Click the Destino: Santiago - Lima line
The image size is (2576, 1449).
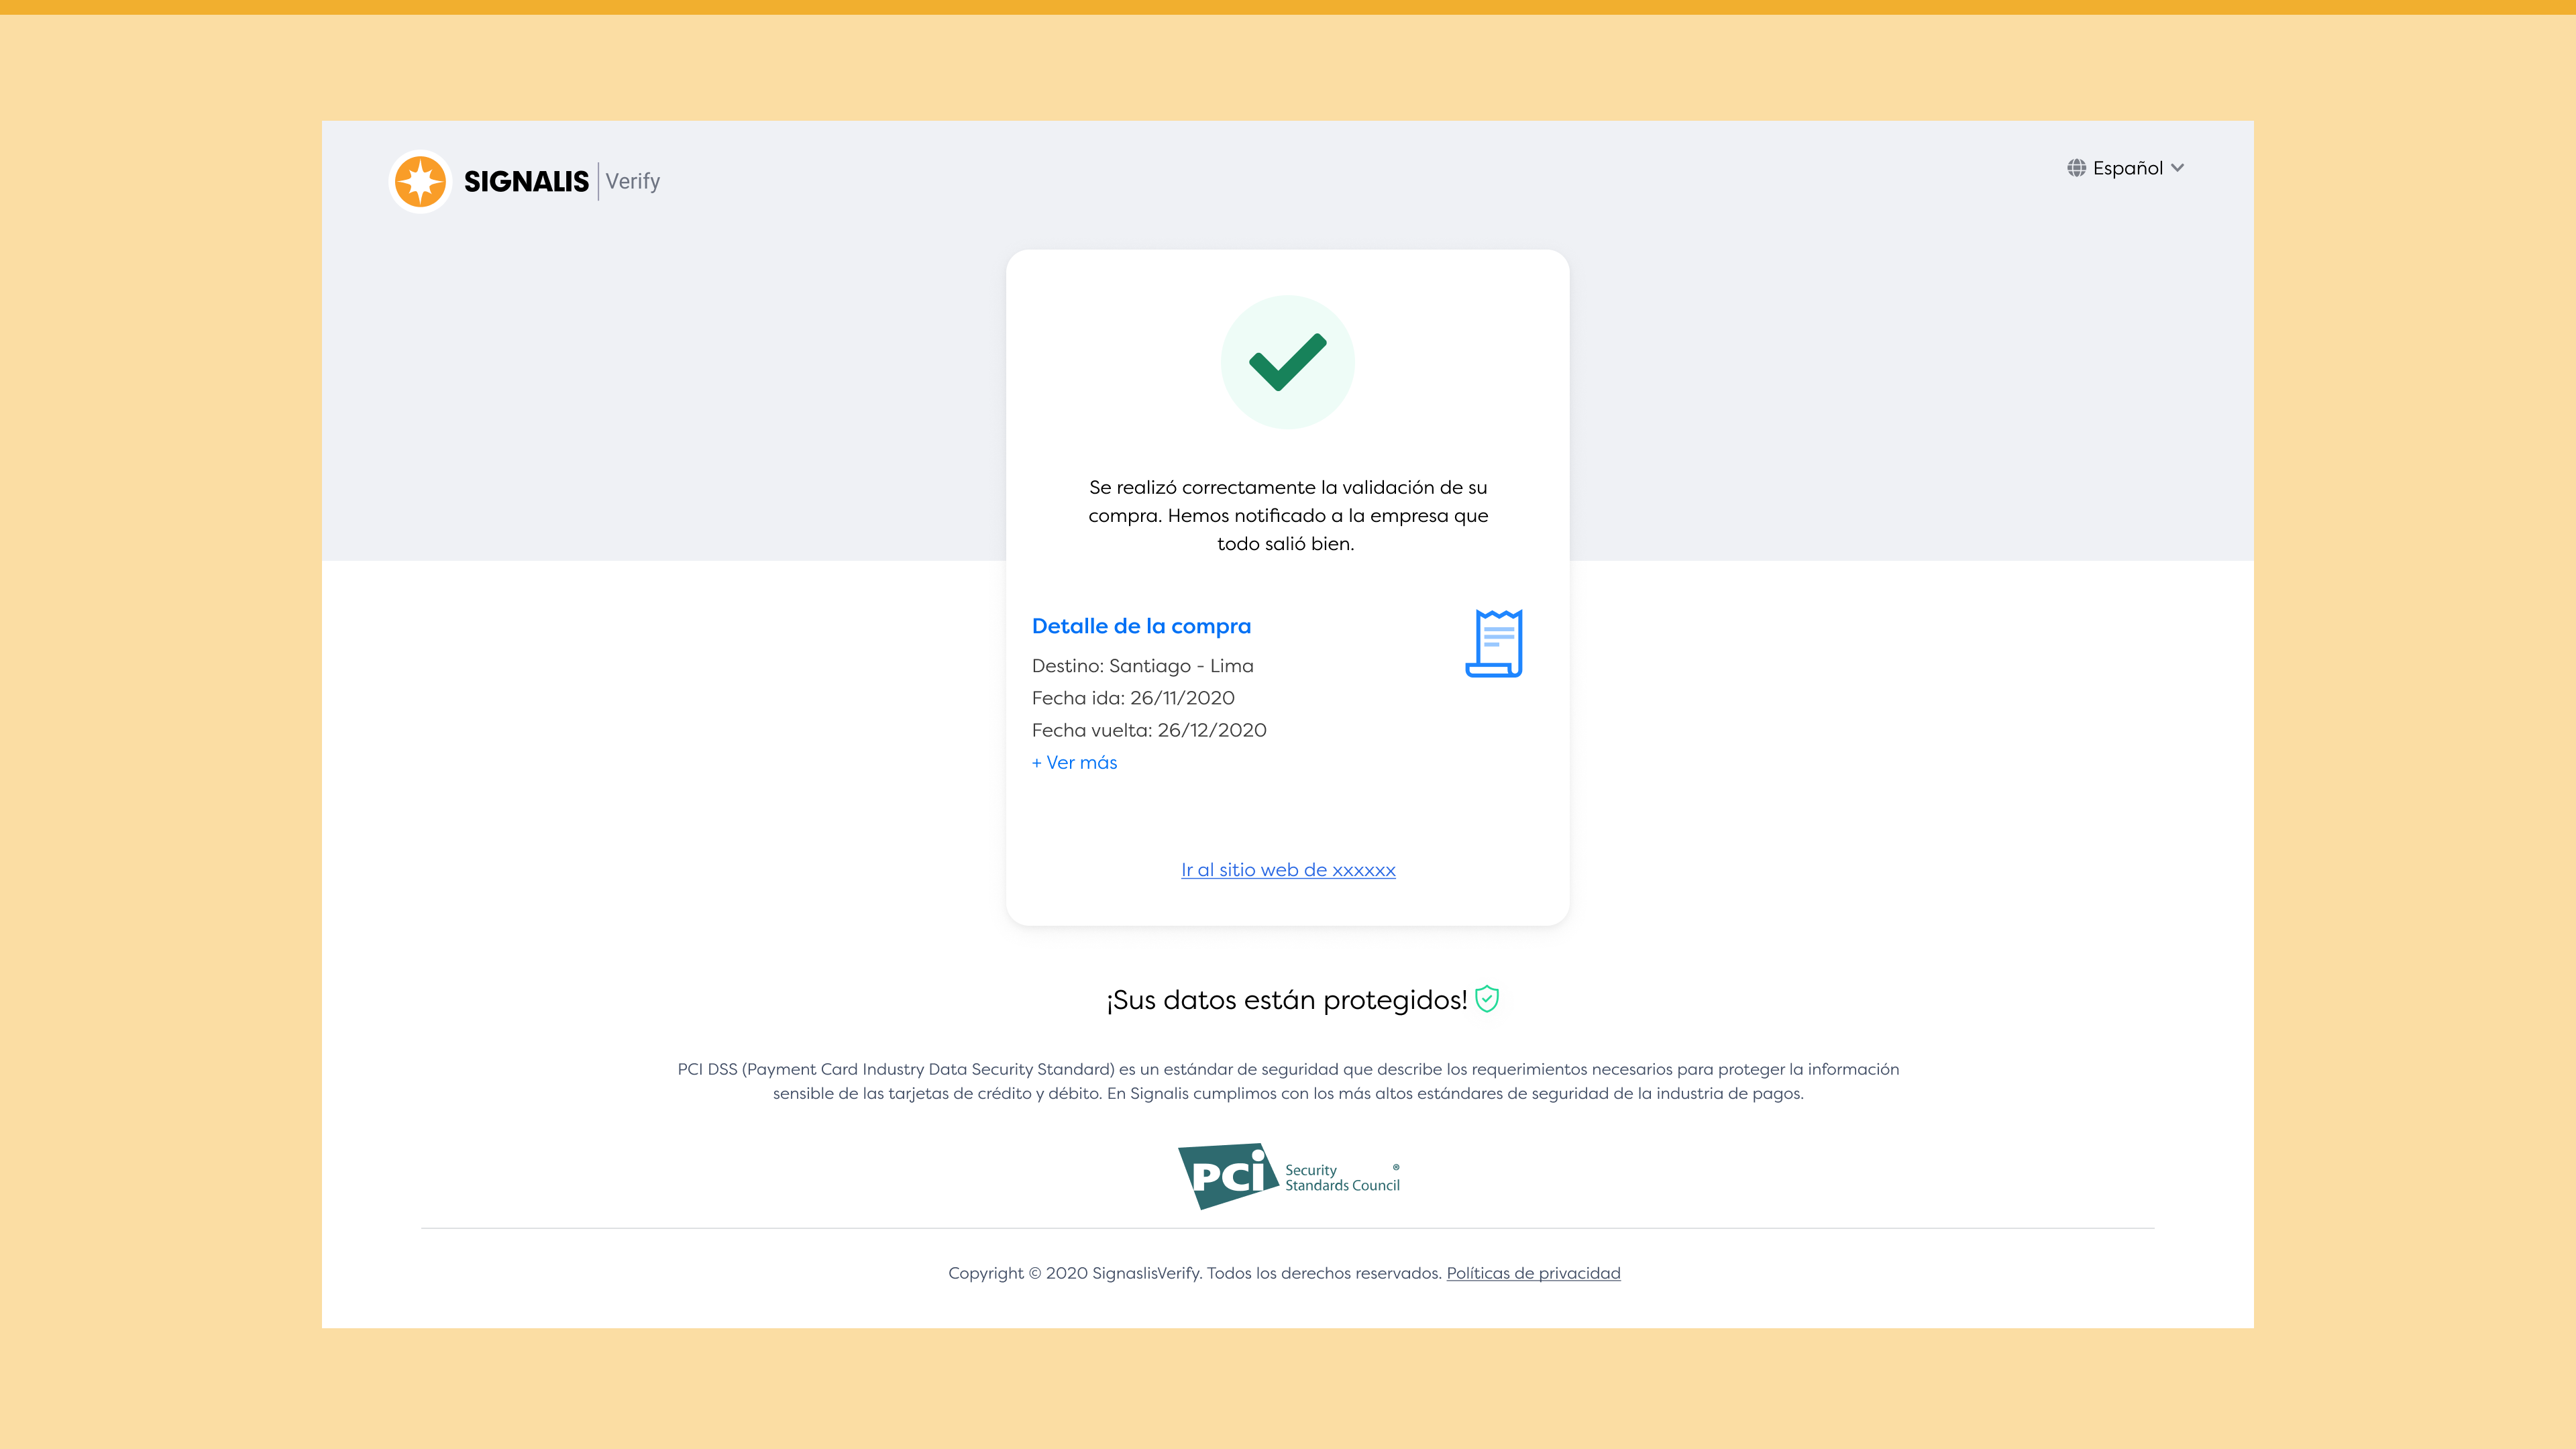pos(1142,666)
